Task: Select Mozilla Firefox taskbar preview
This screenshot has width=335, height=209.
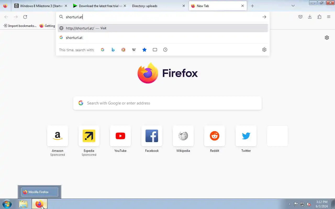Action: [x=40, y=192]
